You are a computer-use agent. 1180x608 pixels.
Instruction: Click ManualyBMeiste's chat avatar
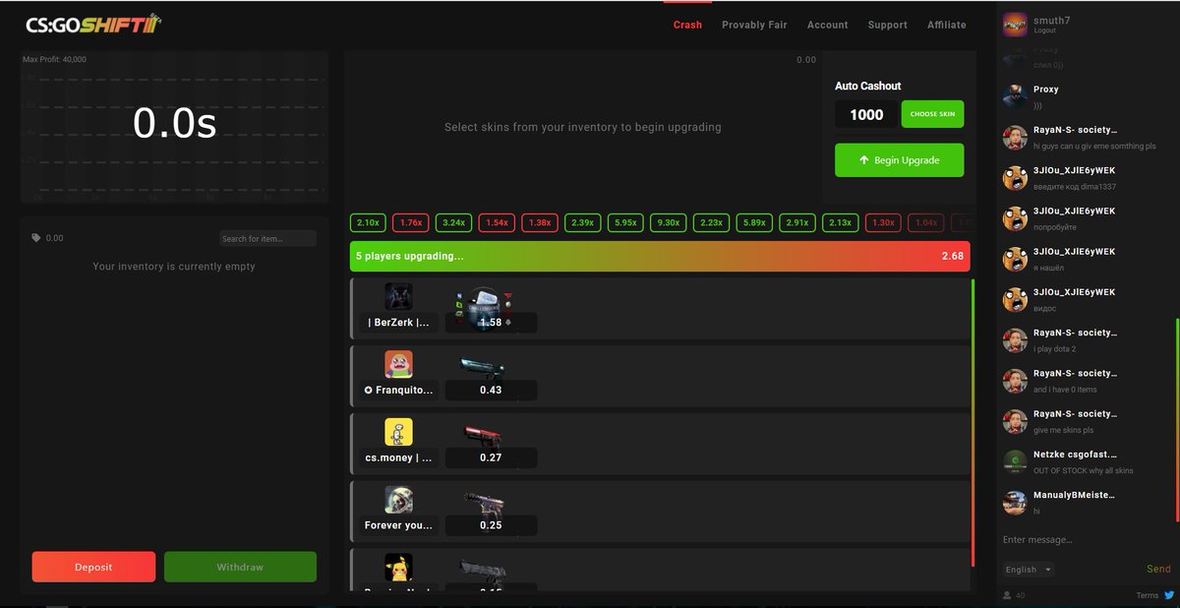pyautogui.click(x=1015, y=503)
